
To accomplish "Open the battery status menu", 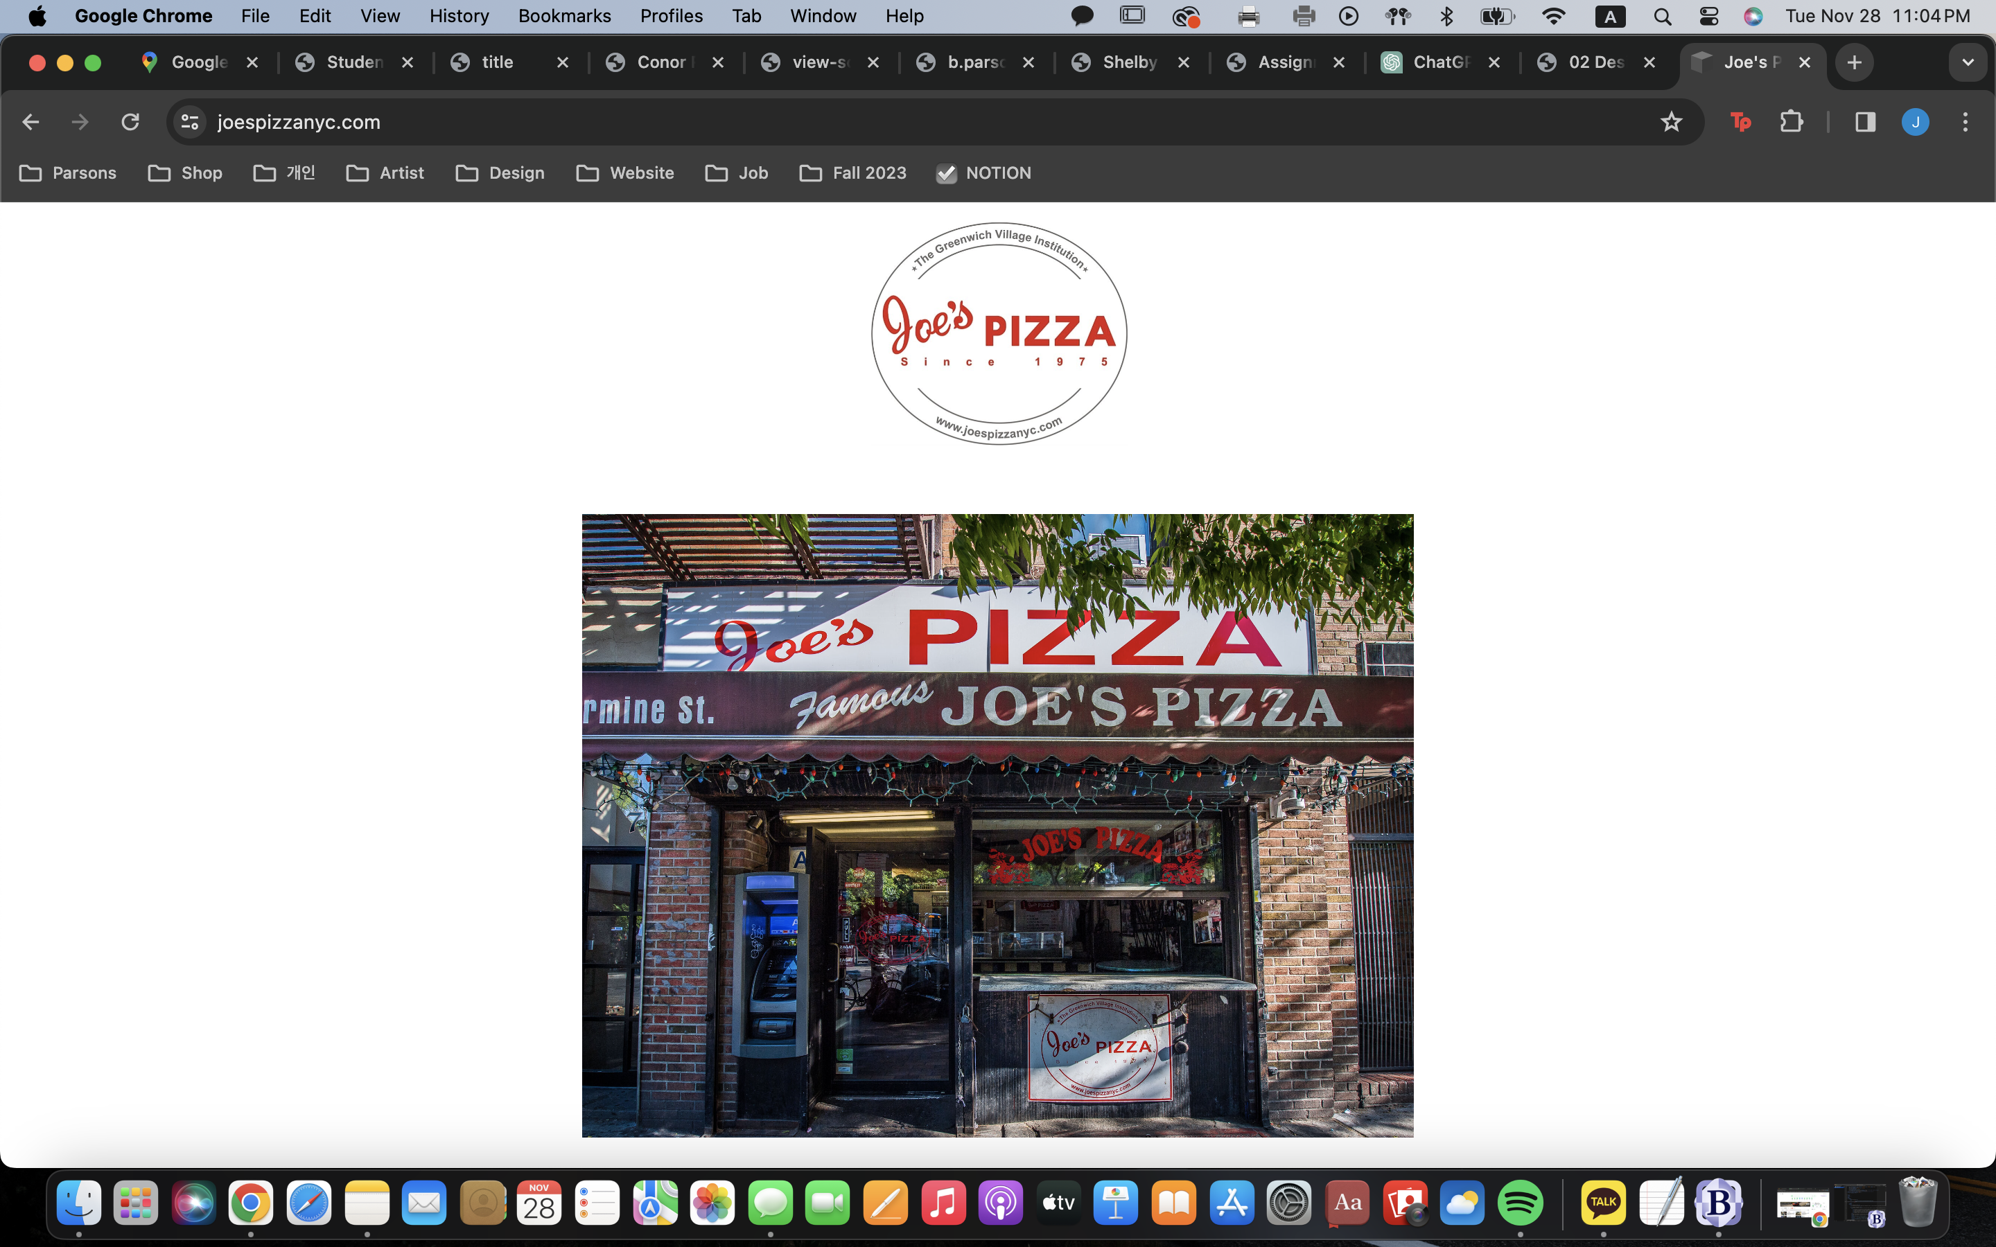I will (1497, 17).
